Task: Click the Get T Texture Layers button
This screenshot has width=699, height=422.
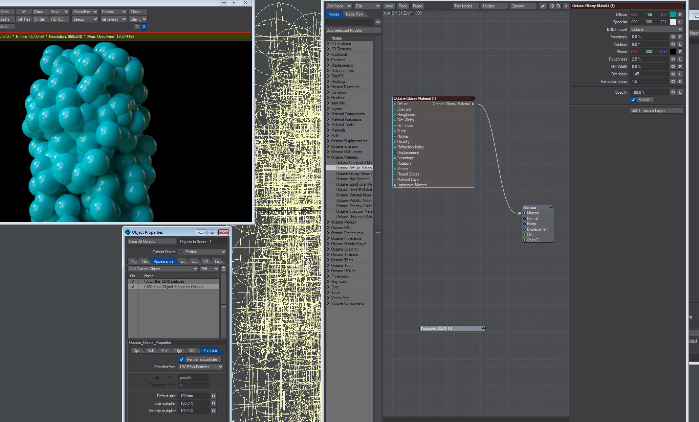Action: (656, 111)
